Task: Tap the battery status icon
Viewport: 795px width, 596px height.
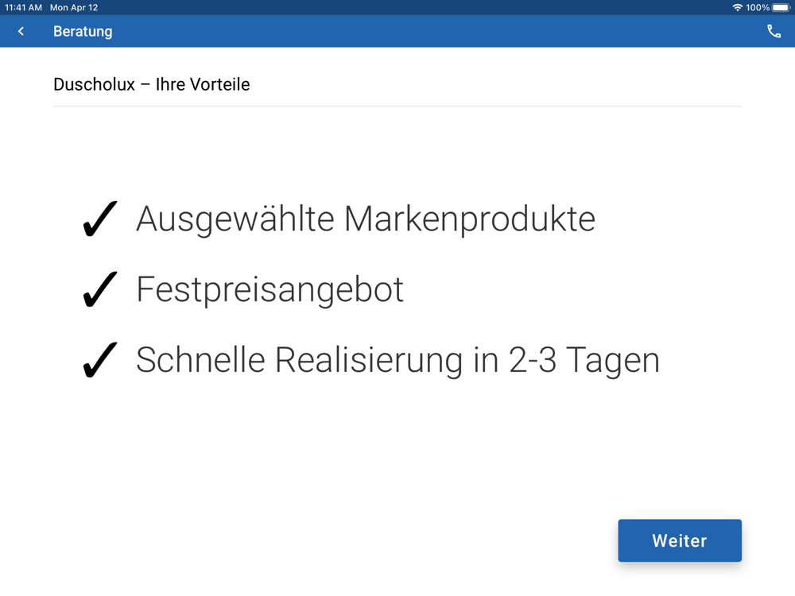Action: (781, 7)
